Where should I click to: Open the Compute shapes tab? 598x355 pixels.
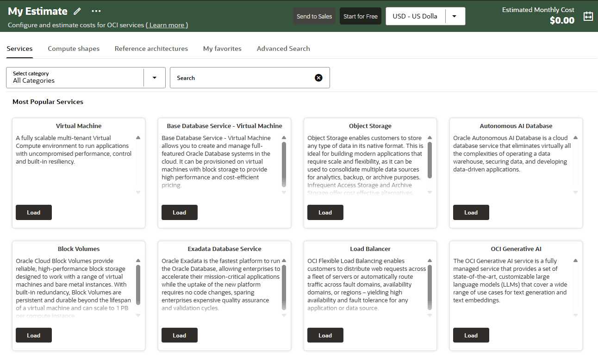tap(74, 49)
